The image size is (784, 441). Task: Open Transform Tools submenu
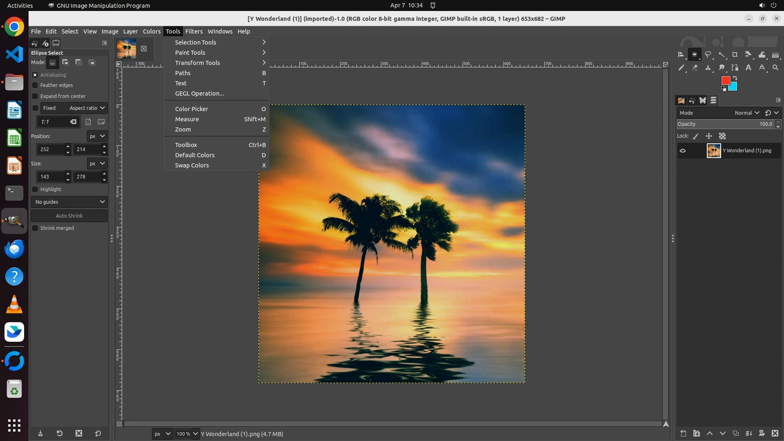(x=197, y=63)
